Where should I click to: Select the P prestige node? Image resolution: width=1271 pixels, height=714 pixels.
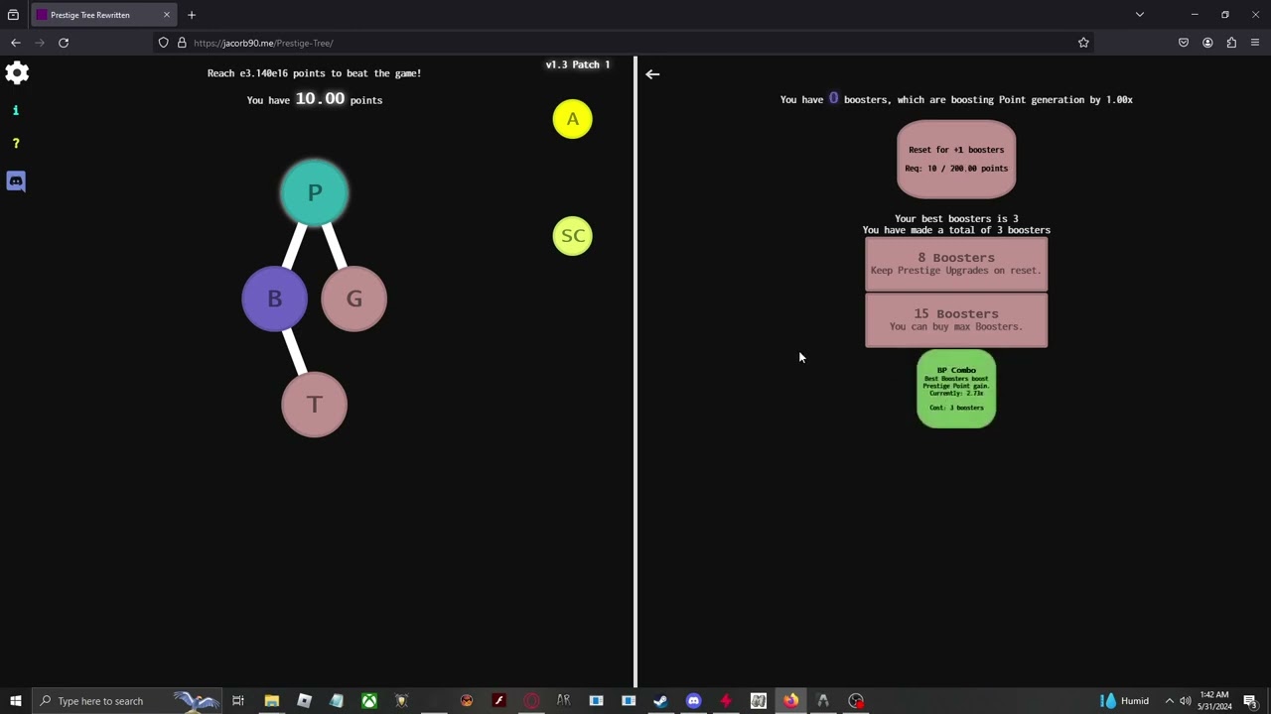[315, 192]
